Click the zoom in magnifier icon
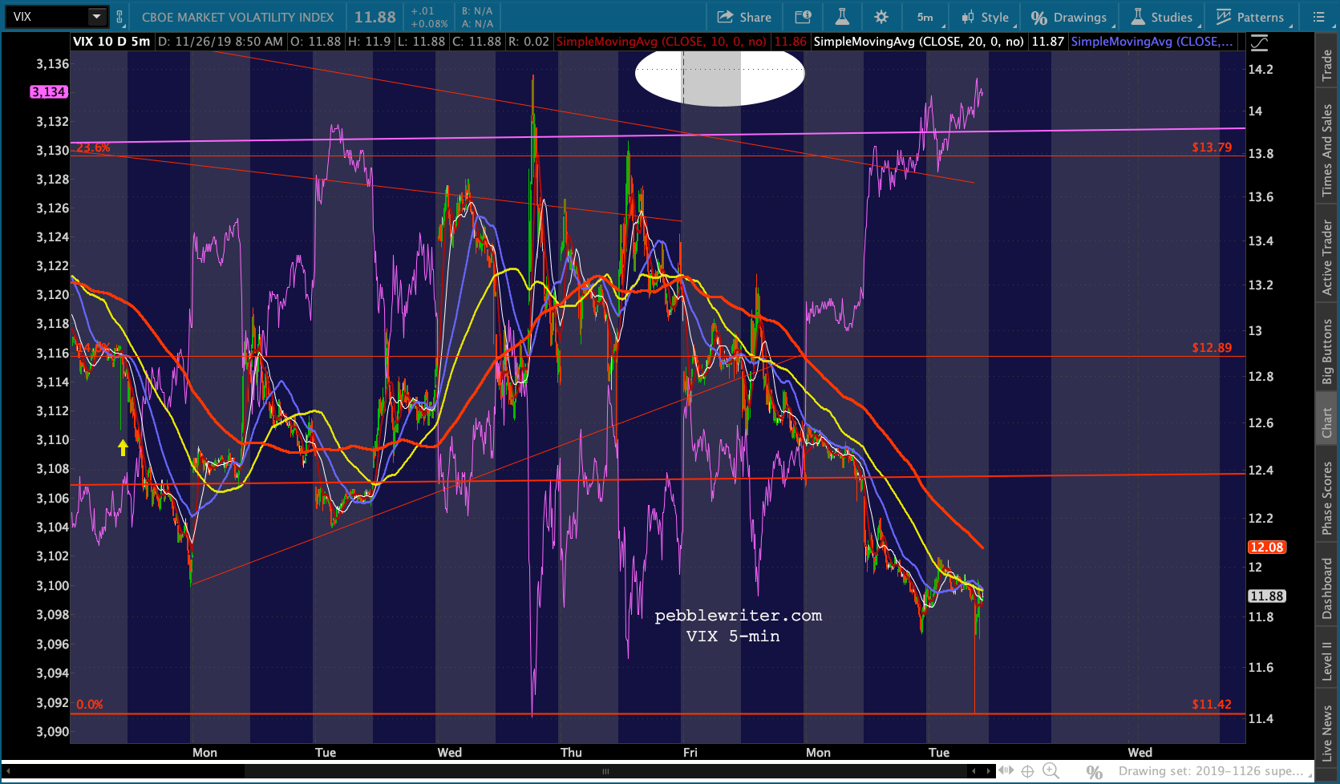The width and height of the screenshot is (1340, 784). tap(1050, 771)
